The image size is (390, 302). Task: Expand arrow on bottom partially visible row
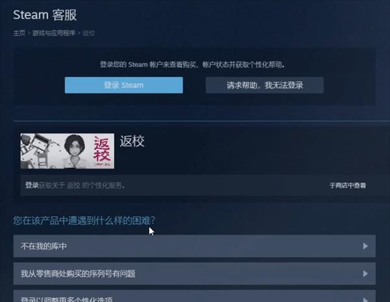click(365, 299)
